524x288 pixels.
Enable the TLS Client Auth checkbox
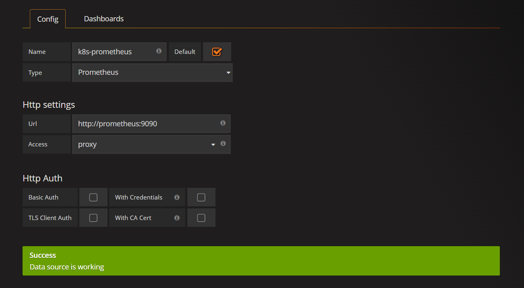93,218
